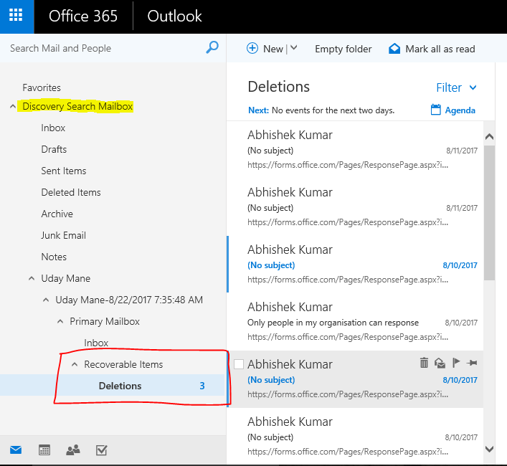Tick the checkbox on hovered message
The height and width of the screenshot is (466, 507).
(x=239, y=364)
